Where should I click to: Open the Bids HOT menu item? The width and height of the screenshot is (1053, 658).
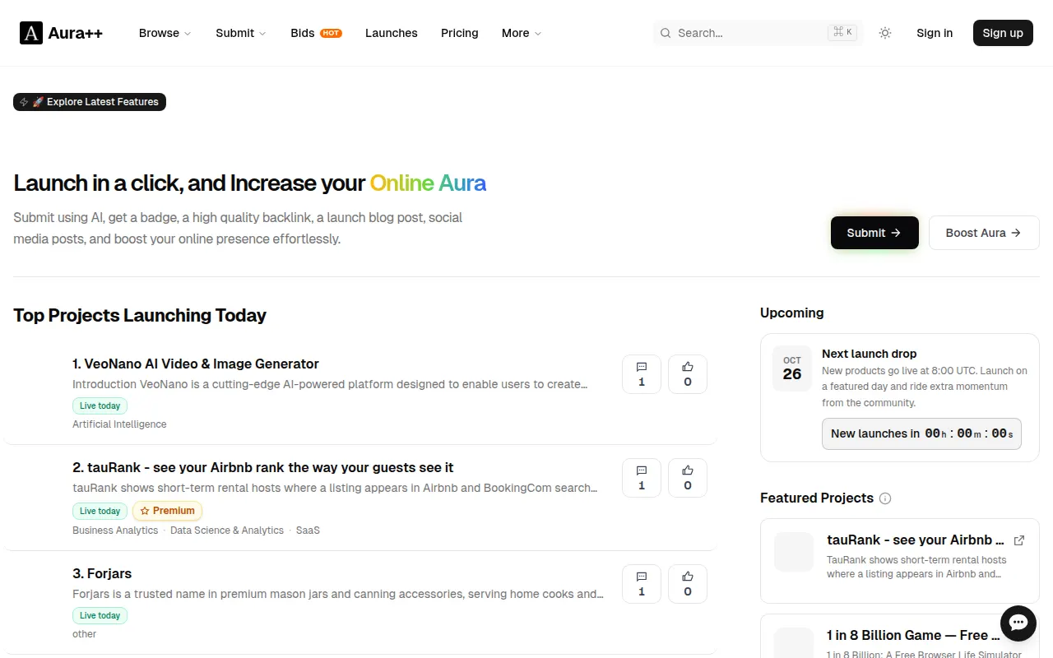point(316,33)
